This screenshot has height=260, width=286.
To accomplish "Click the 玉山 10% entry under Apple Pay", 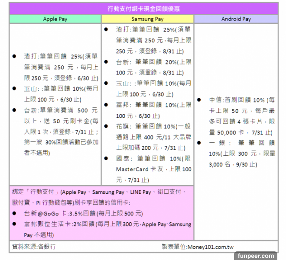I will 61,93.
